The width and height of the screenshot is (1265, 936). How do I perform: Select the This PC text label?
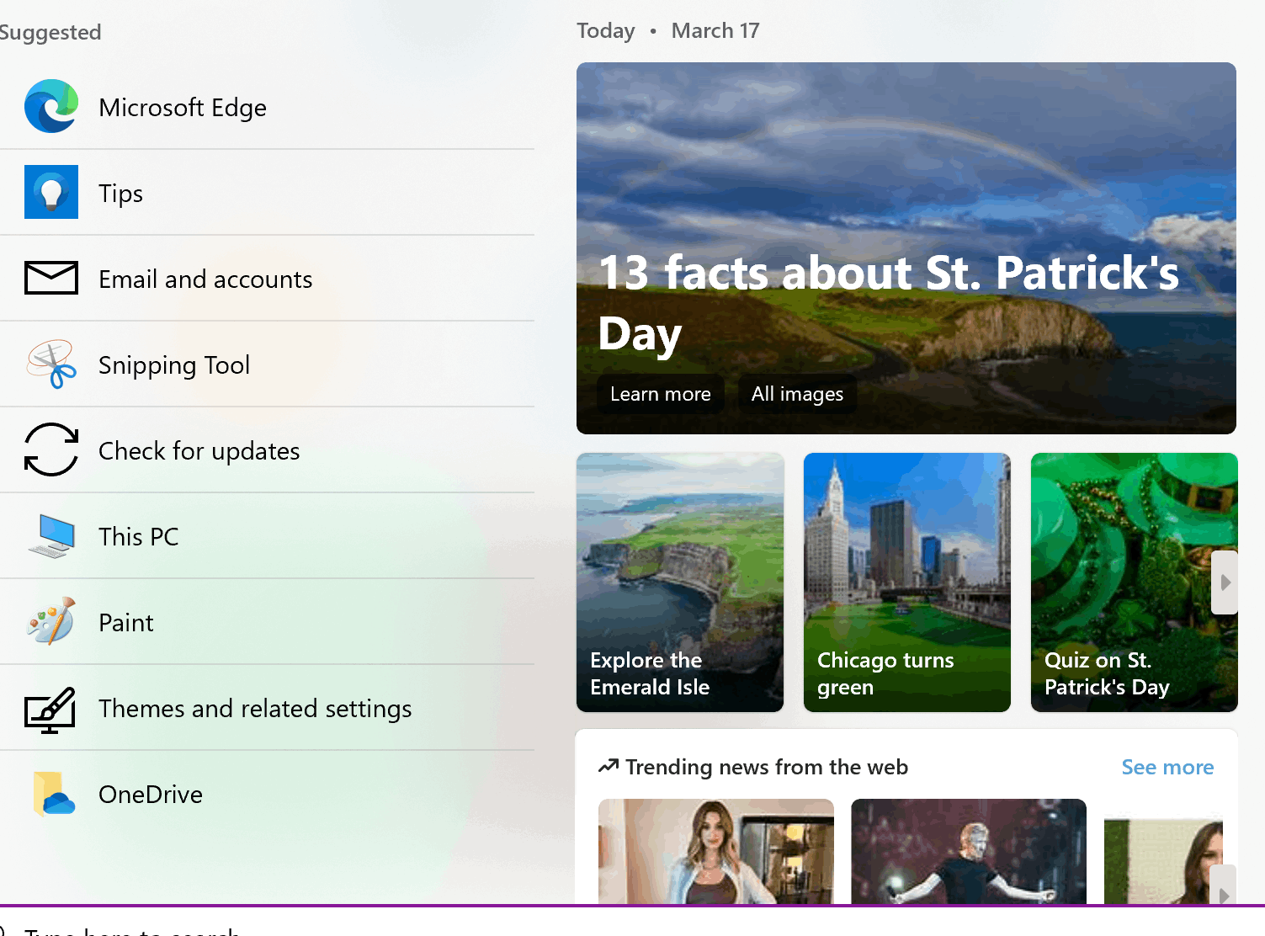139,537
